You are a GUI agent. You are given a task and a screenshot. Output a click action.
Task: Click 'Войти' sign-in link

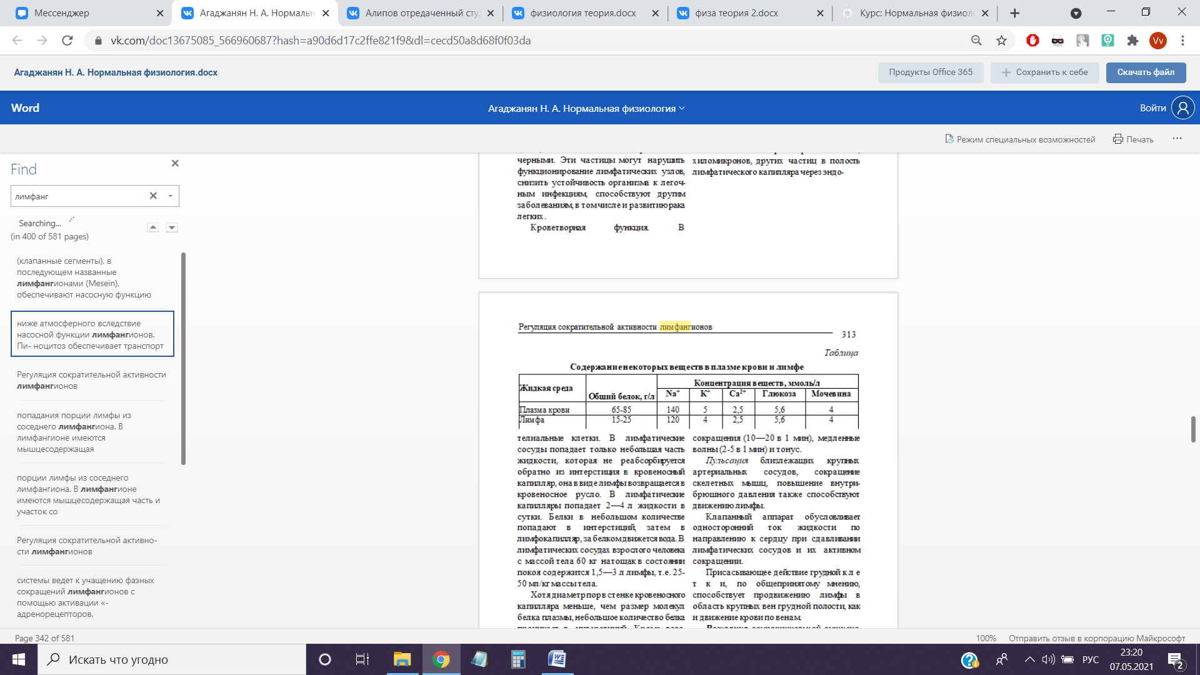coord(1152,108)
